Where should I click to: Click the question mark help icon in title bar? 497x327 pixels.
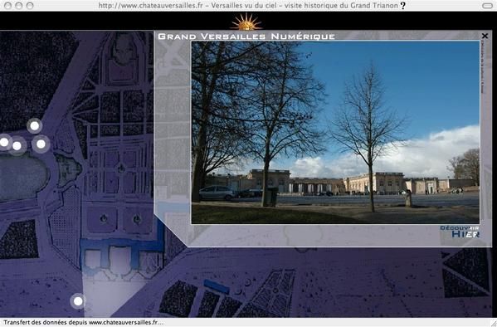pos(403,5)
